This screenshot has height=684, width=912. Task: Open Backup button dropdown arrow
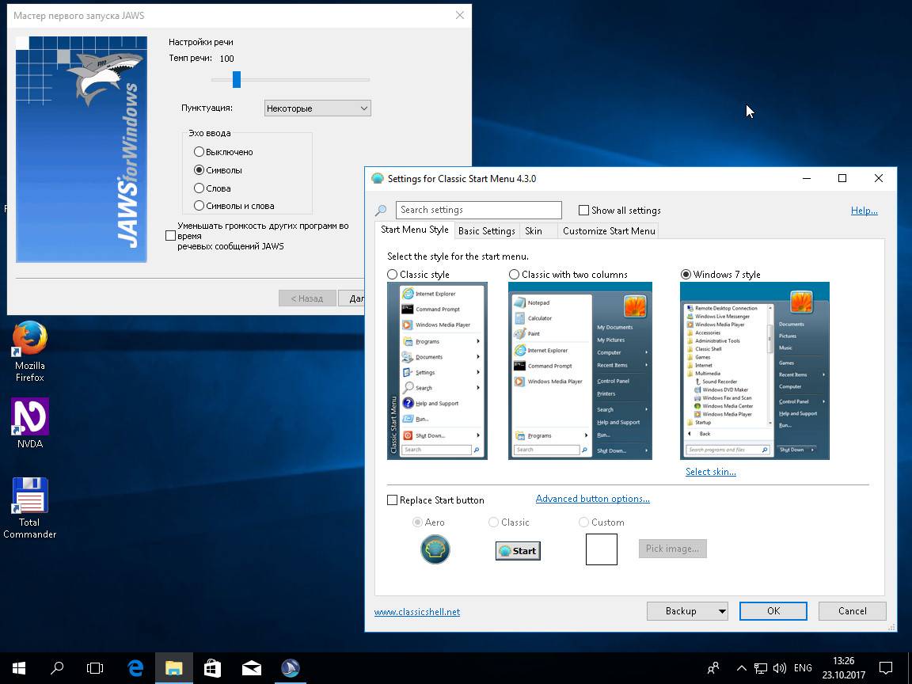(722, 611)
